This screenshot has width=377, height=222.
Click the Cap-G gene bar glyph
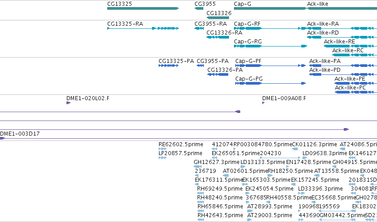click(x=271, y=8)
